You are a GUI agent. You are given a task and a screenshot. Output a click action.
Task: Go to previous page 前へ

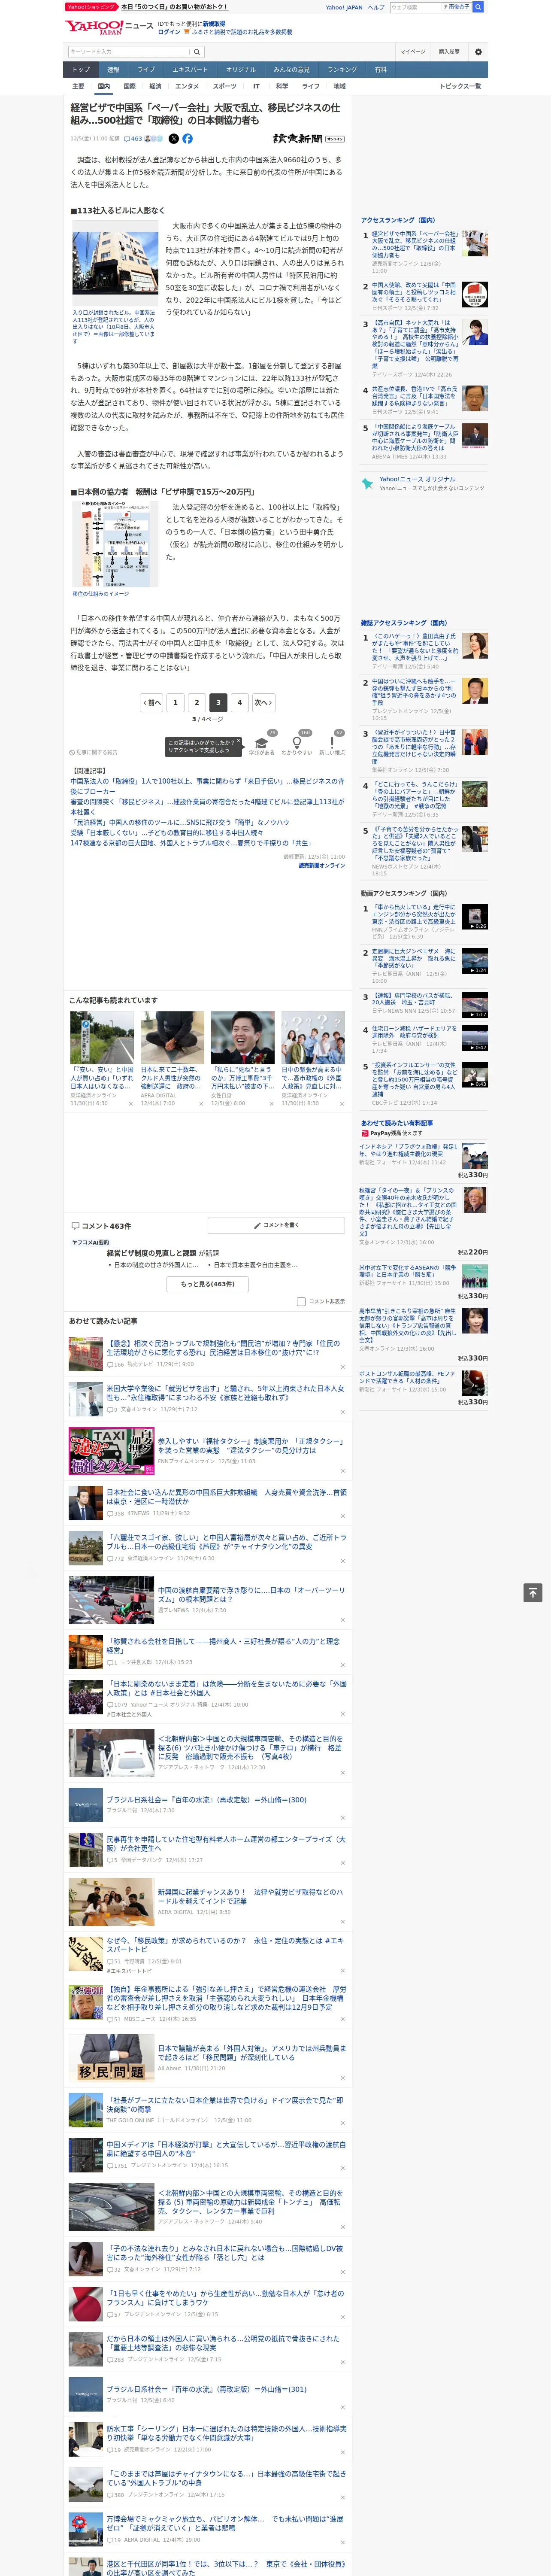click(152, 702)
